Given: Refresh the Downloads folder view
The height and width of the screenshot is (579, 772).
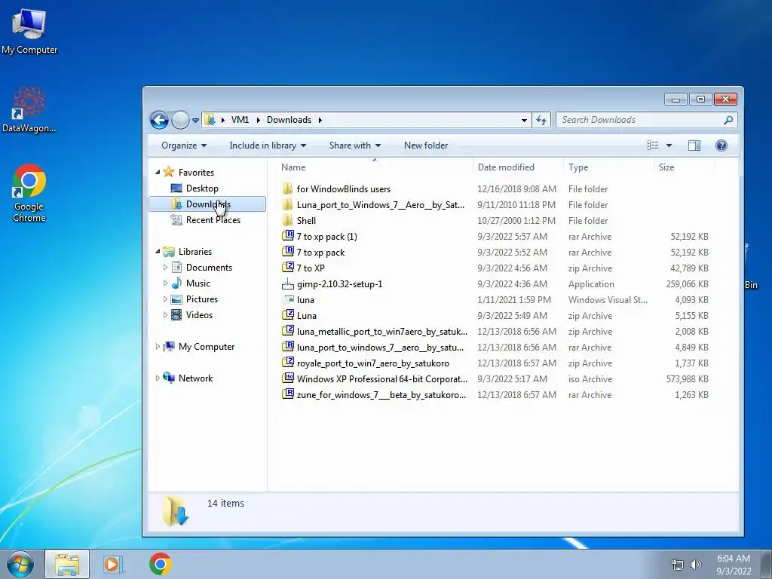Looking at the screenshot, I should click(541, 120).
